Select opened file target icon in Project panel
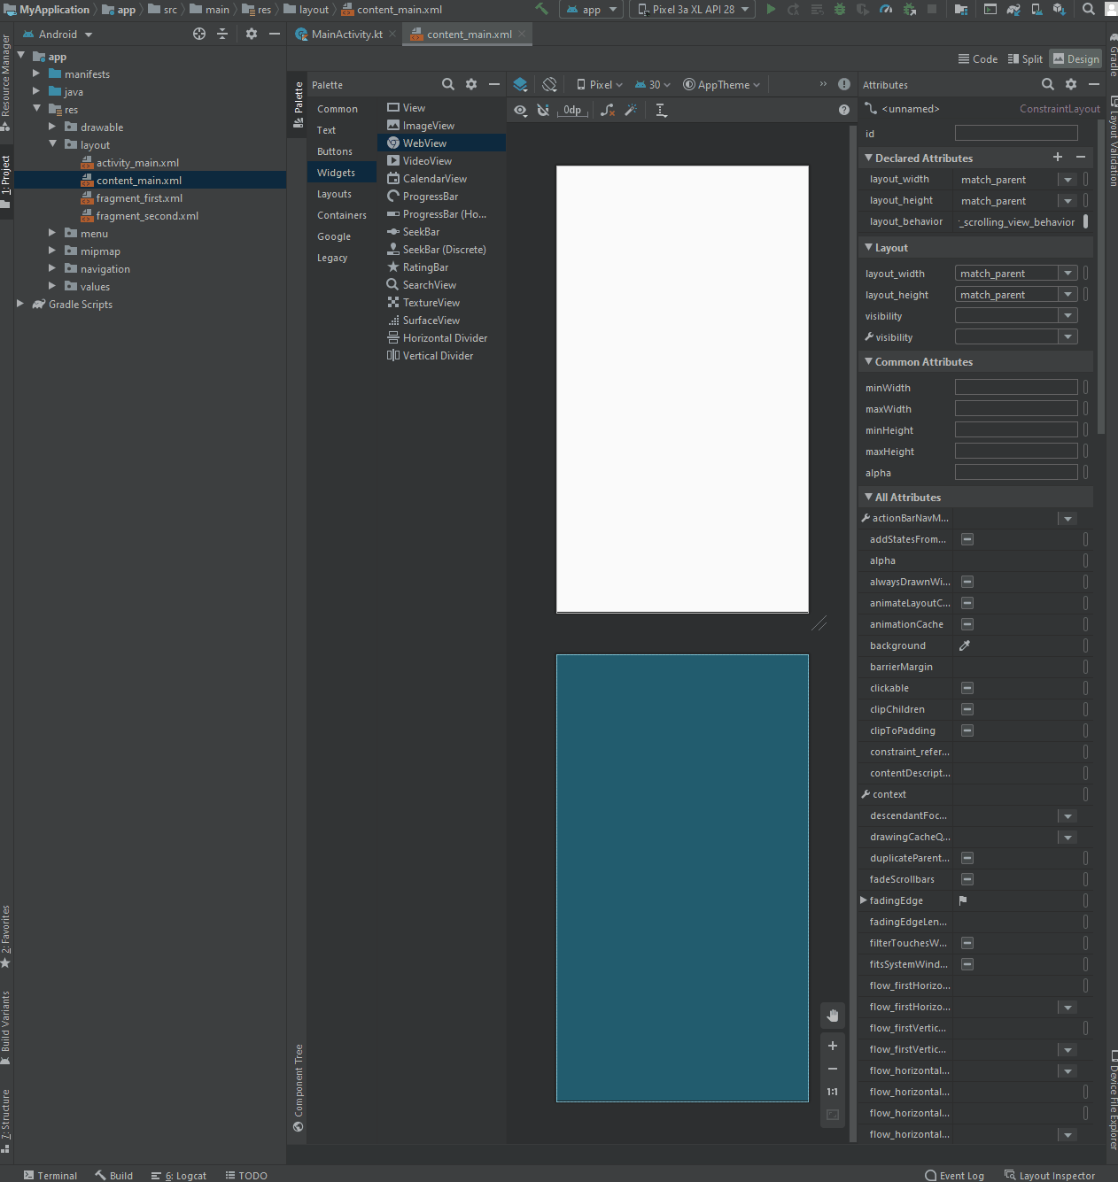Viewport: 1118px width, 1182px height. coord(199,34)
